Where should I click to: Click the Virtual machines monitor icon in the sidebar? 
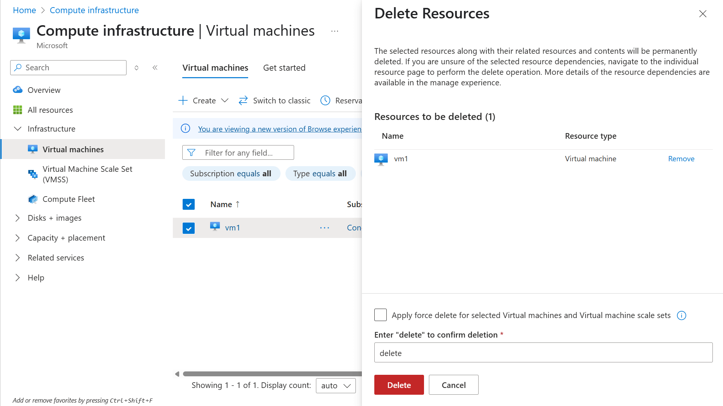[33, 149]
